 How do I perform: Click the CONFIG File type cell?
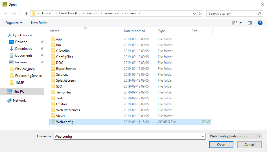(x=167, y=122)
